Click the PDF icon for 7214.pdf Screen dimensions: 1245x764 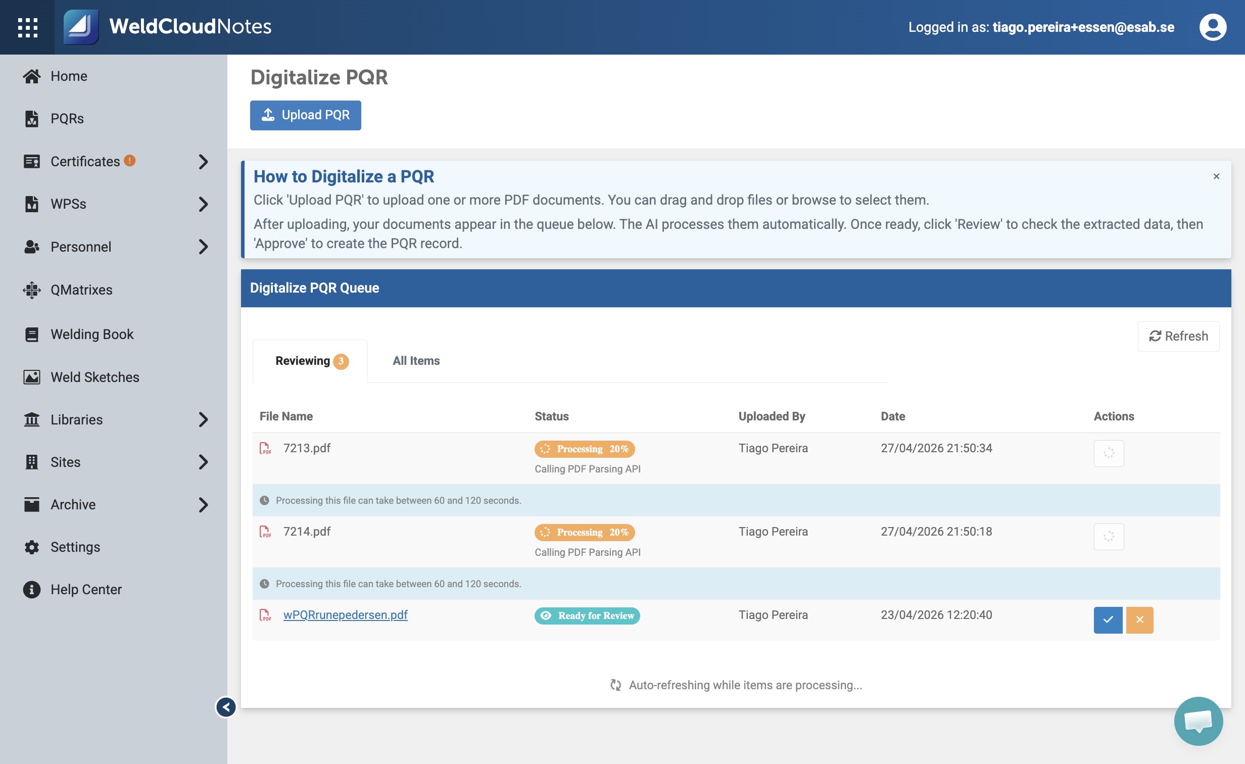click(x=265, y=532)
